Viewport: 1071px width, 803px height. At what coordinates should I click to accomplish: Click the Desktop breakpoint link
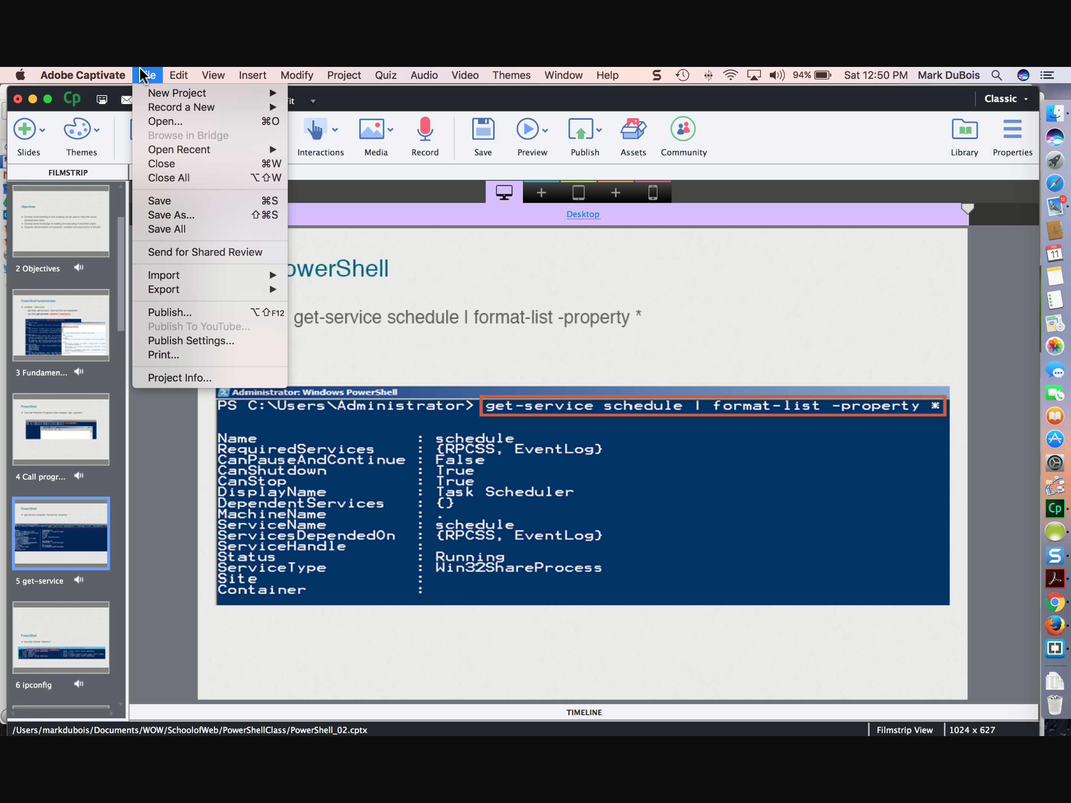tap(583, 214)
